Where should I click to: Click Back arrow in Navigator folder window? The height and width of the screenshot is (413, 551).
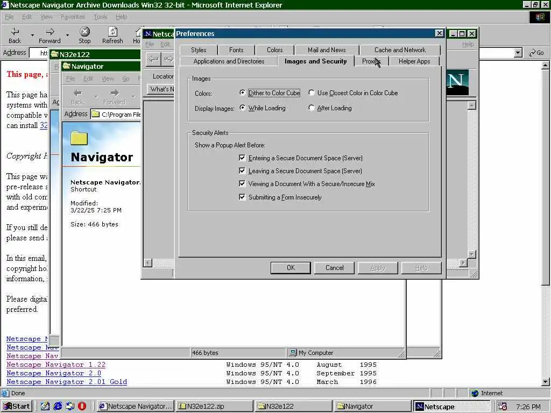click(77, 93)
